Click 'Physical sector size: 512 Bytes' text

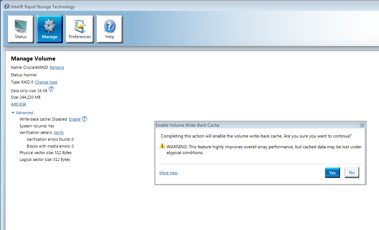(46, 153)
